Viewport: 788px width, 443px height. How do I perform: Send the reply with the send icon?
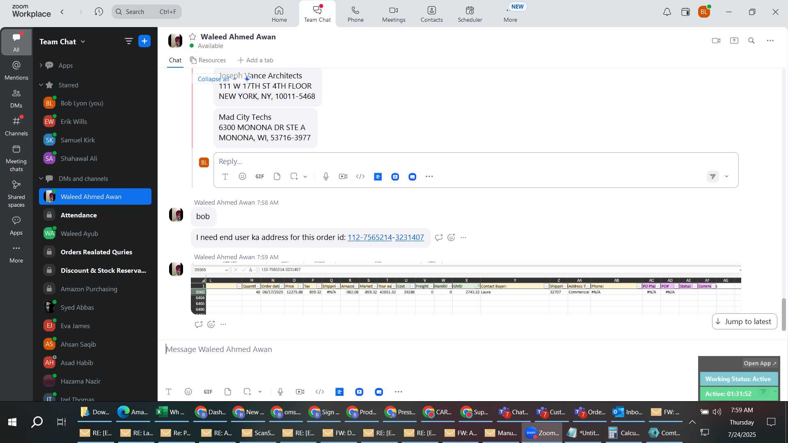click(x=713, y=176)
